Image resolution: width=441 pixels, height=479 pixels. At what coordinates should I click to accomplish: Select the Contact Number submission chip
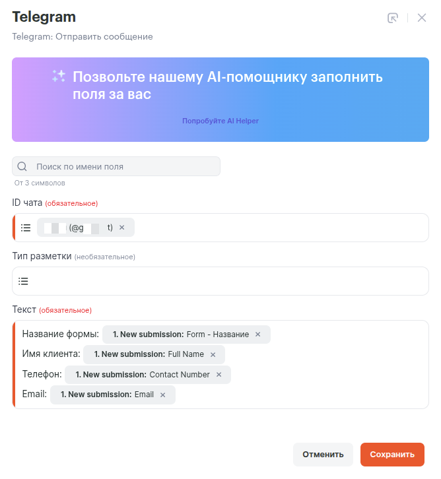(142, 375)
